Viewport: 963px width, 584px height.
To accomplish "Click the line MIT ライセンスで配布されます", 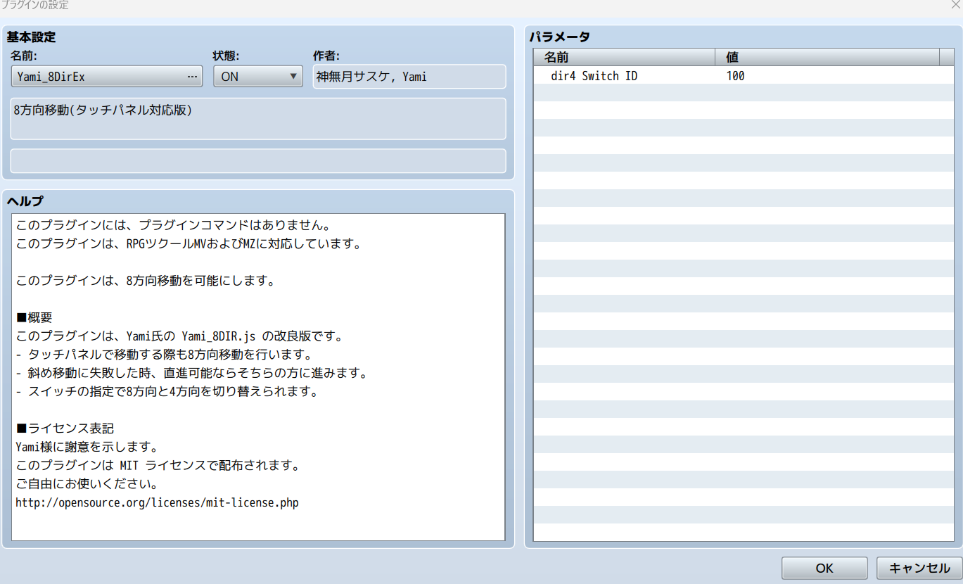I will coord(158,466).
